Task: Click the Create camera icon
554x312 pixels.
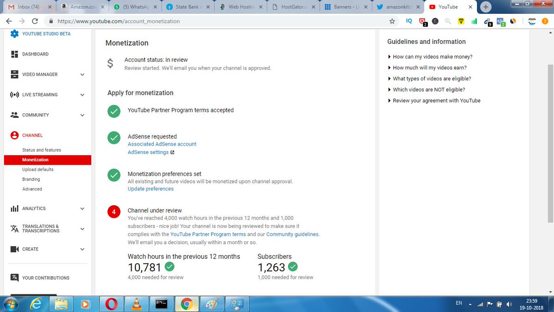Action: pos(14,249)
